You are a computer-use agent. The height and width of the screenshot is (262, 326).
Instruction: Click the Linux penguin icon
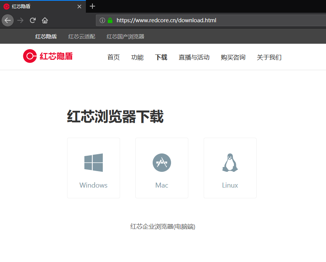point(230,163)
